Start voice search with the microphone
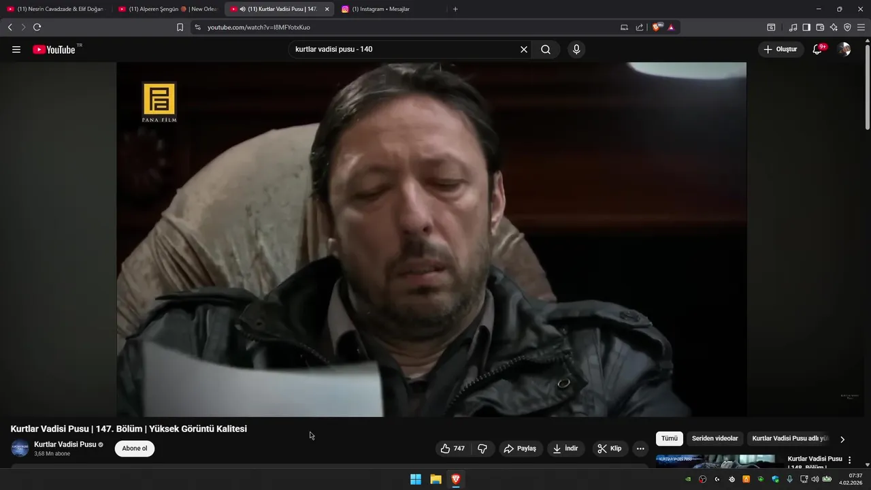The image size is (871, 490). click(576, 50)
